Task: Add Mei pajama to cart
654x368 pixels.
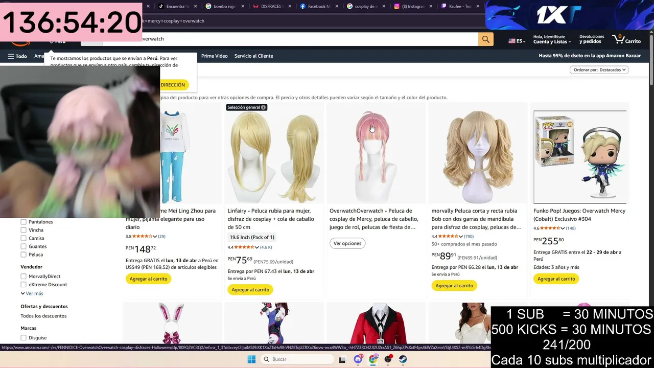Action: (148, 279)
